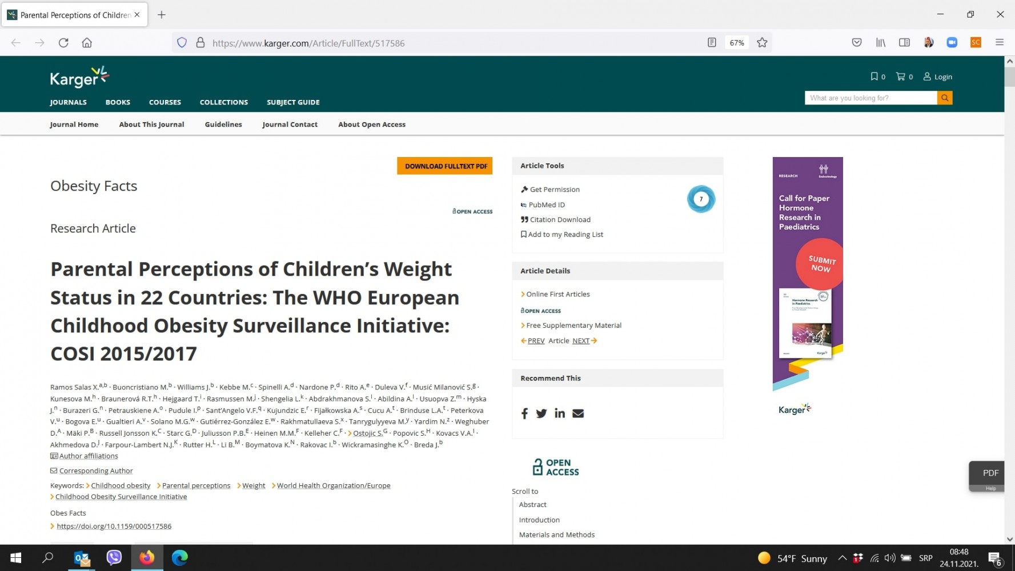The width and height of the screenshot is (1015, 571).
Task: Expand Online First Articles
Action: (x=557, y=294)
